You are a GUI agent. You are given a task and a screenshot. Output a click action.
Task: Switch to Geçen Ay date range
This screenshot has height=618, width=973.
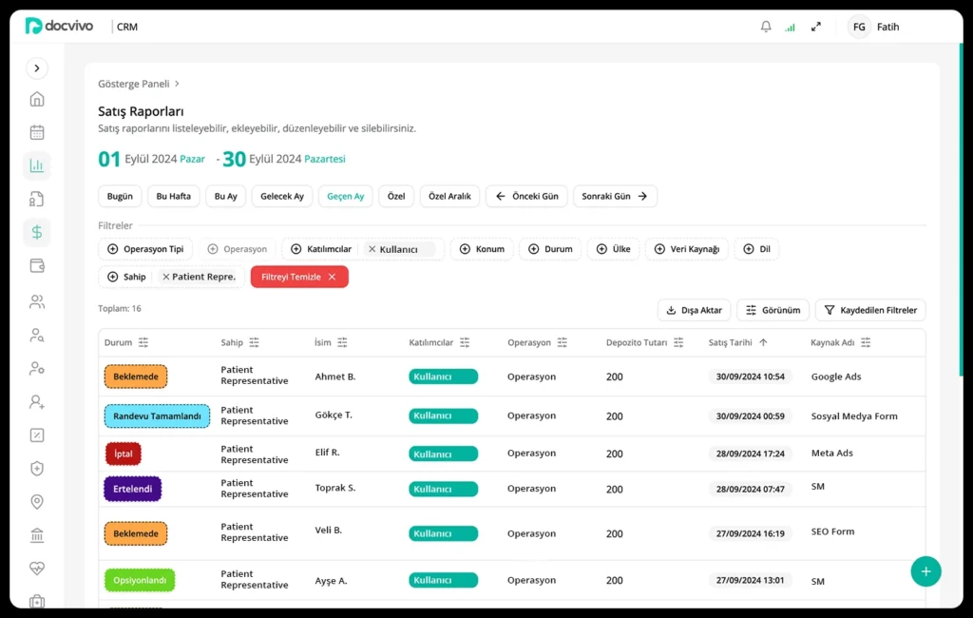pos(345,197)
